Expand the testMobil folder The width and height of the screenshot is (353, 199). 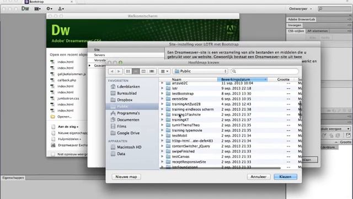click(162, 135)
